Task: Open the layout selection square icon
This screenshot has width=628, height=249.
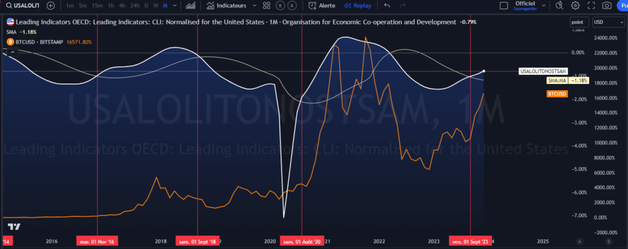Action: [504, 6]
